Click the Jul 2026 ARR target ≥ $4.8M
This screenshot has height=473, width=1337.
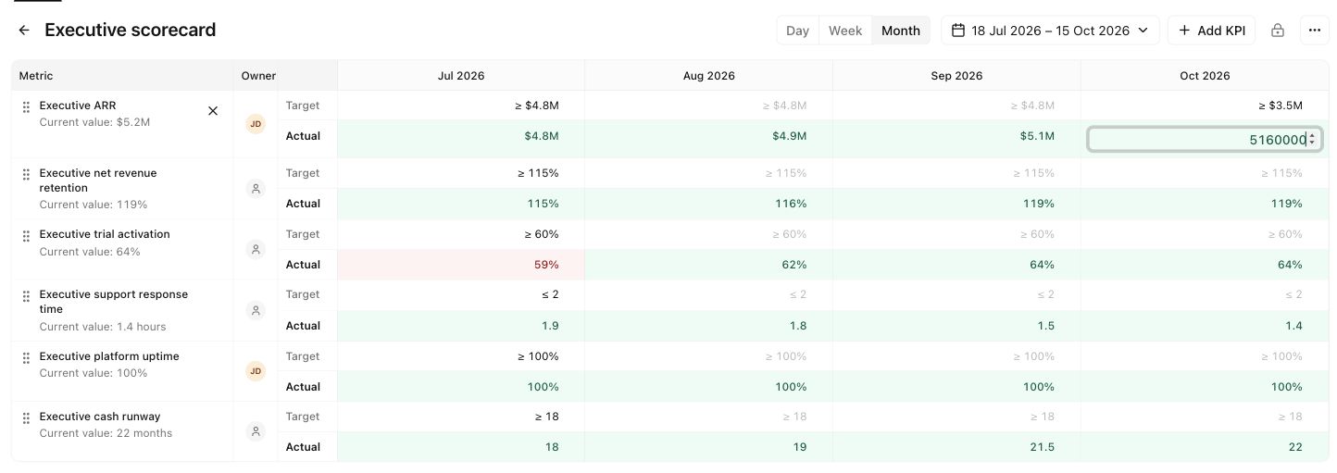pyautogui.click(x=536, y=106)
